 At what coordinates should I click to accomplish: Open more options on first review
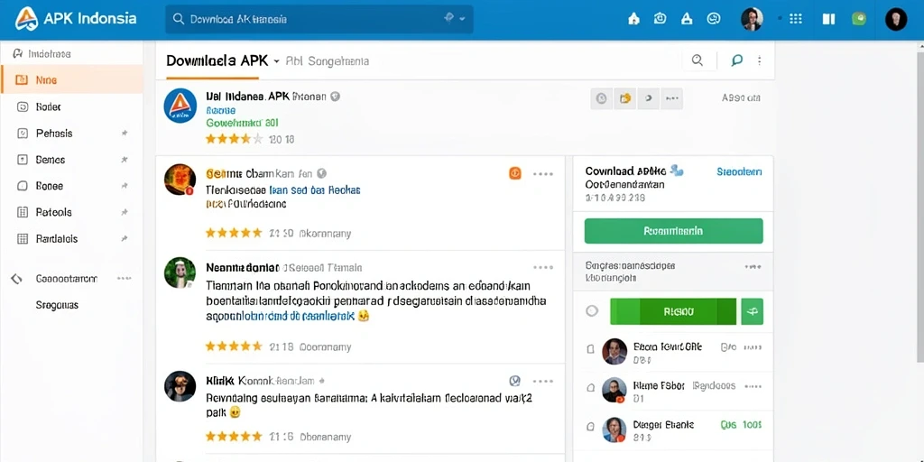pyautogui.click(x=542, y=174)
